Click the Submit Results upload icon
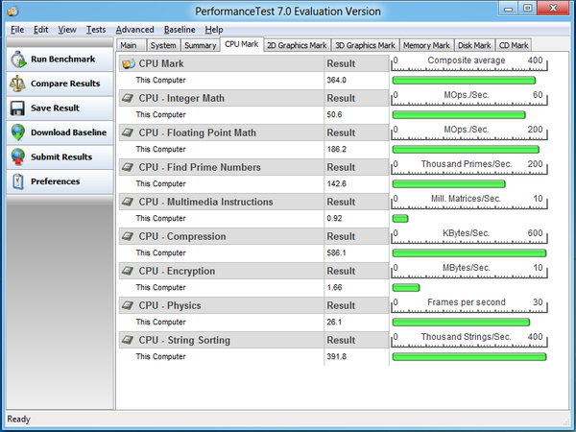Viewport: 576px width, 432px height. click(x=18, y=156)
